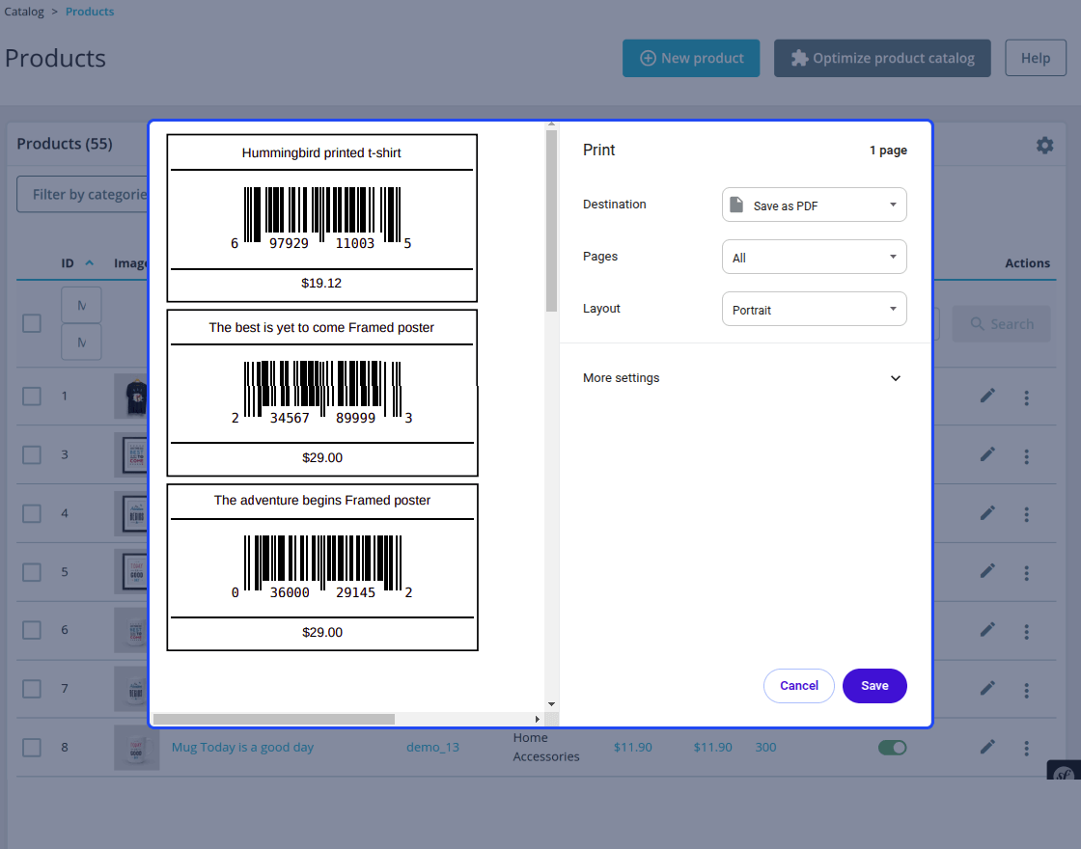Select checkbox for product ID 4
The height and width of the screenshot is (849, 1081).
pyautogui.click(x=32, y=513)
